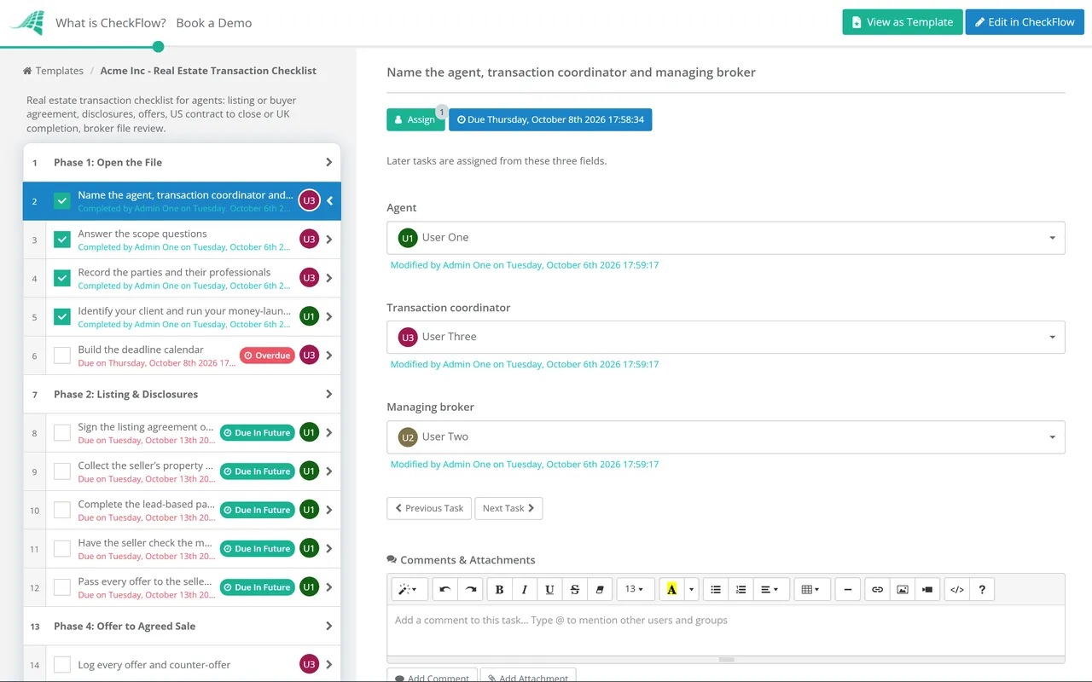Click View as Template button
This screenshot has width=1092, height=682.
click(903, 22)
